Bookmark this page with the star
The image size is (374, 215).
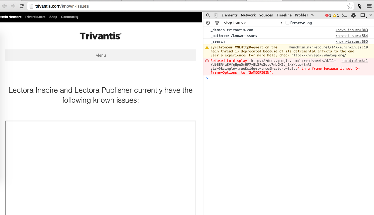coord(350,6)
